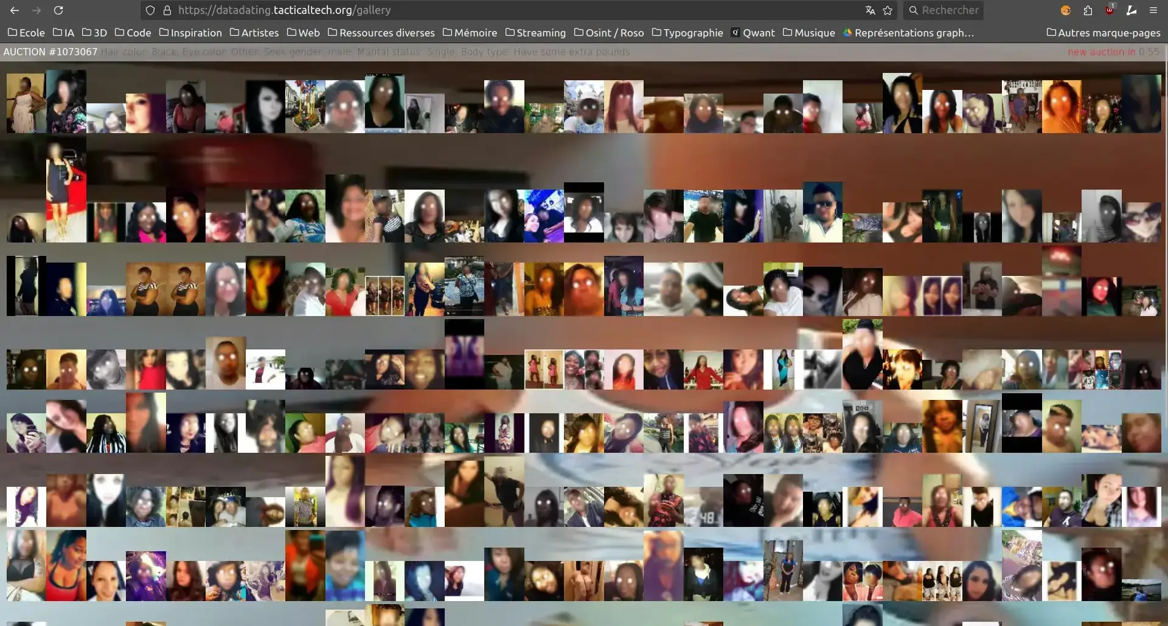This screenshot has height=626, width=1168.
Task: Open the Osint / Roso bookmarks folder
Action: pyautogui.click(x=609, y=33)
